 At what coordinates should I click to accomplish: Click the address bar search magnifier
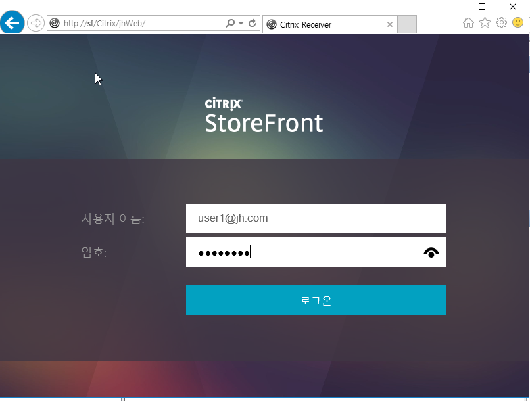230,23
